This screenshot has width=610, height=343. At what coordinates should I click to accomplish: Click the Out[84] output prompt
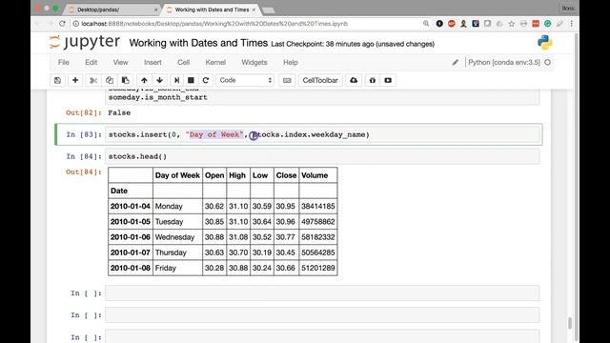[x=83, y=171]
